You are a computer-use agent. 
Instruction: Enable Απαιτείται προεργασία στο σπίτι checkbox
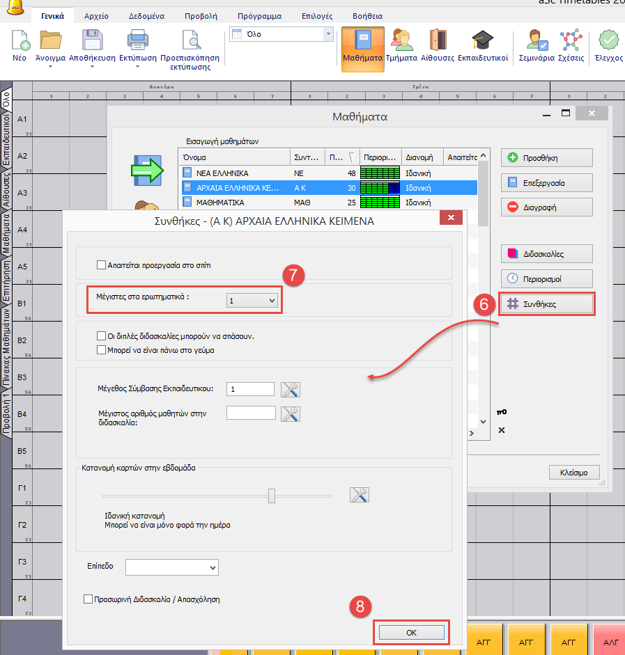pyautogui.click(x=102, y=265)
